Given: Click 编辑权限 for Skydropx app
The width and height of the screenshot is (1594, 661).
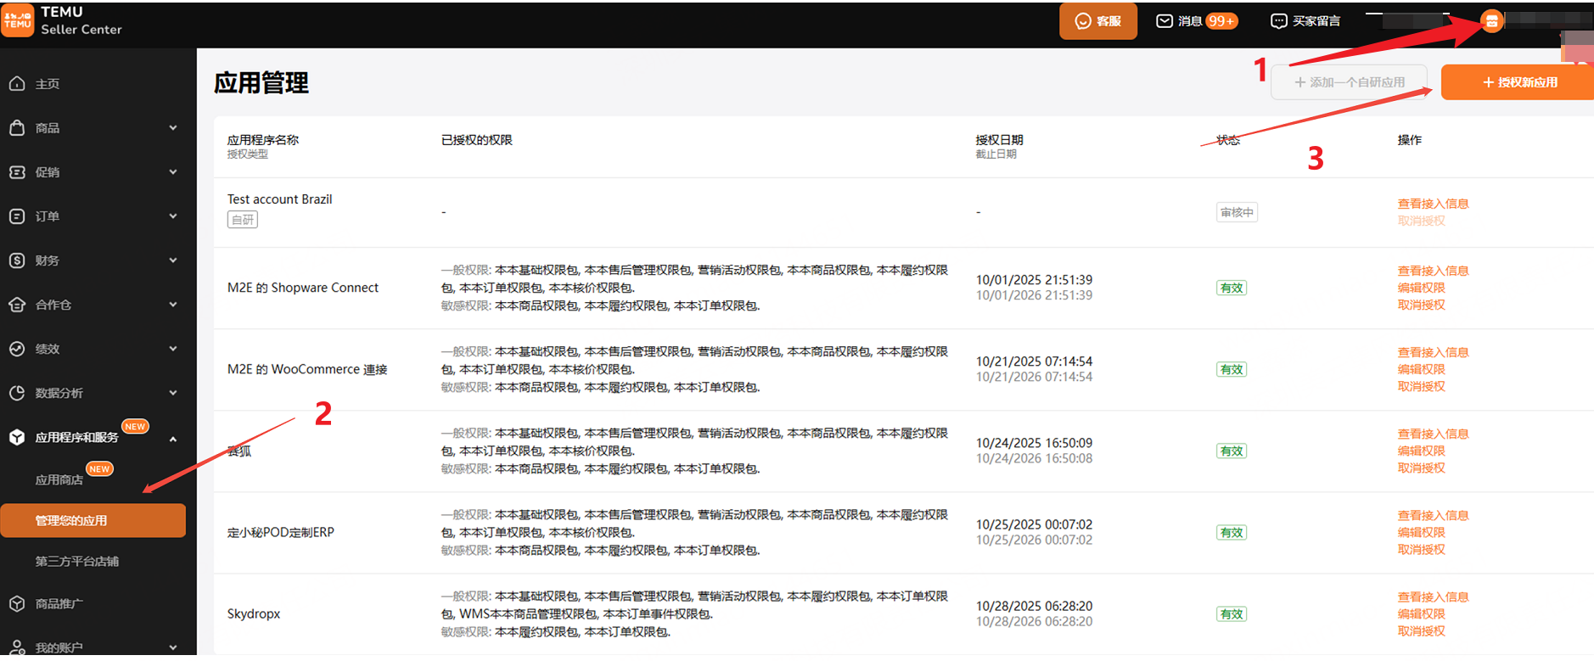Looking at the screenshot, I should tap(1421, 614).
